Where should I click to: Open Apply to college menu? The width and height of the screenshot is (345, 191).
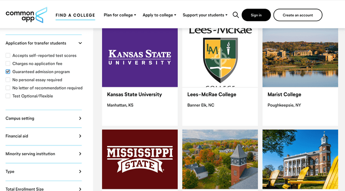159,15
